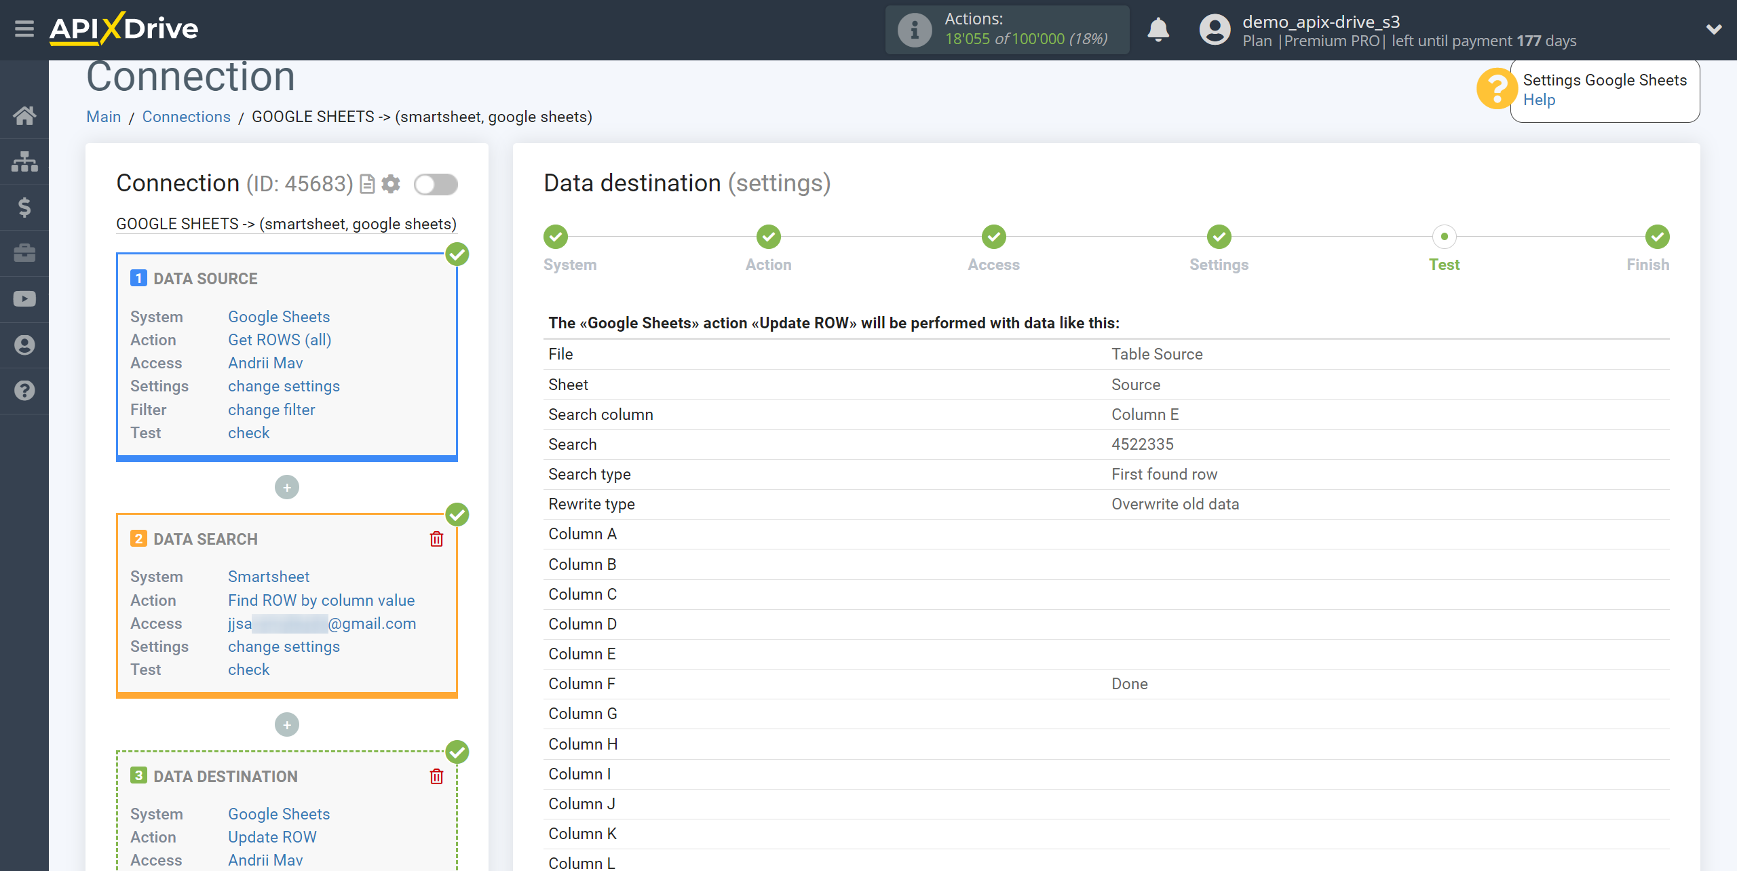This screenshot has width=1737, height=871.
Task: Click the Data Source green checkmark badge
Action: 457,254
